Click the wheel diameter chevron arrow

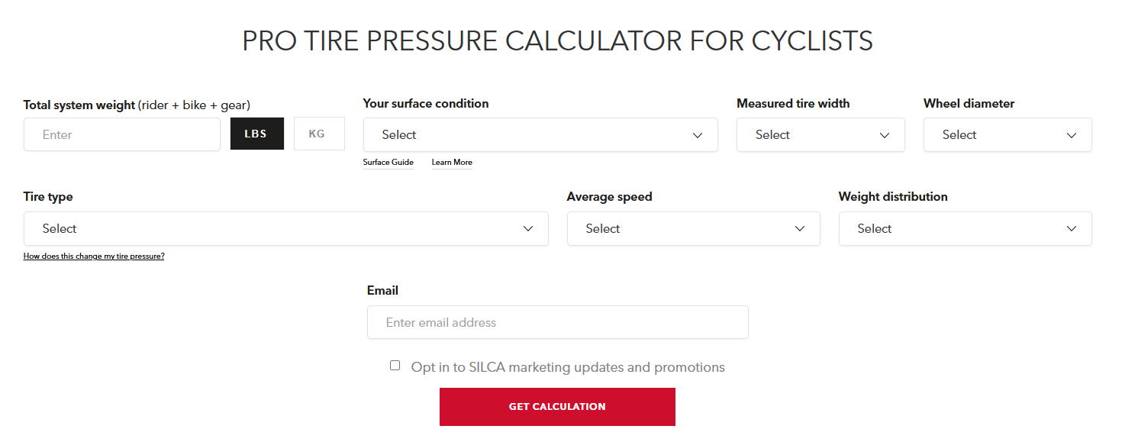[1072, 135]
